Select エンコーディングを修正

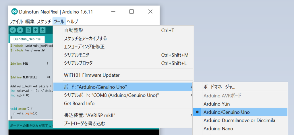(x=123, y=47)
